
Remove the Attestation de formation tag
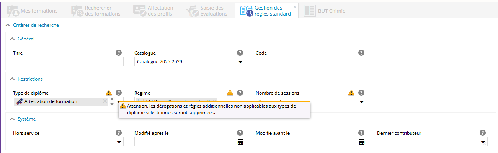pos(105,101)
